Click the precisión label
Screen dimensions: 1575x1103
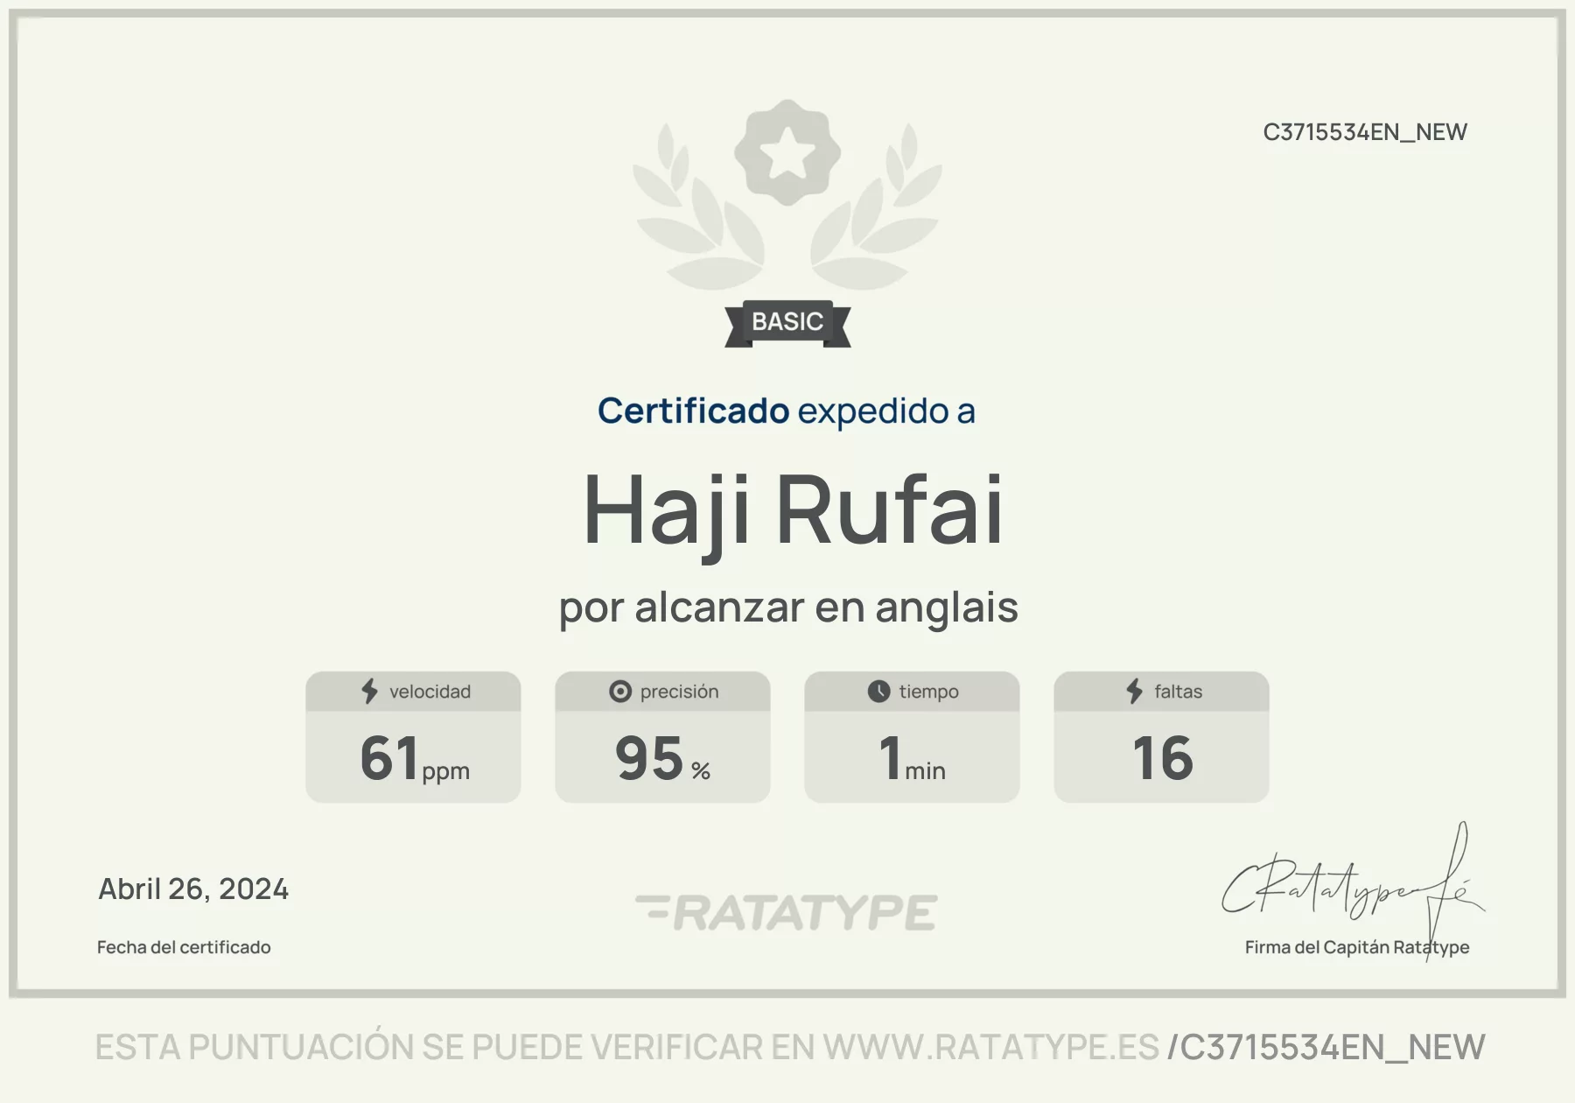[x=679, y=692]
